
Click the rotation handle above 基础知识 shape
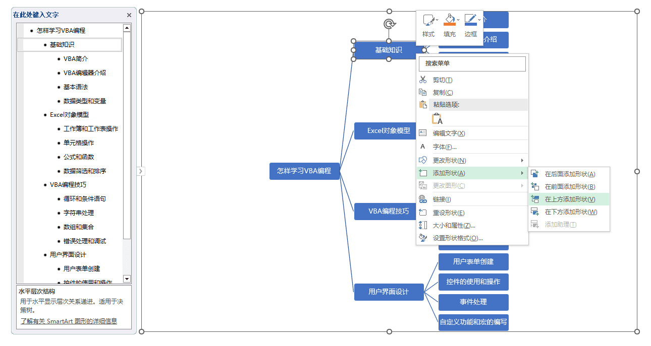[389, 24]
